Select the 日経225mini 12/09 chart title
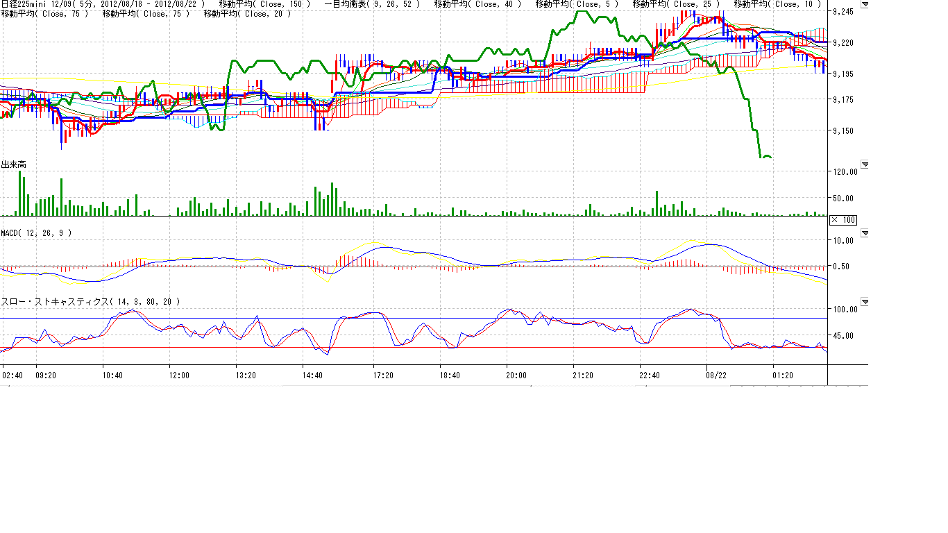The width and height of the screenshot is (948, 533). click(x=103, y=4)
